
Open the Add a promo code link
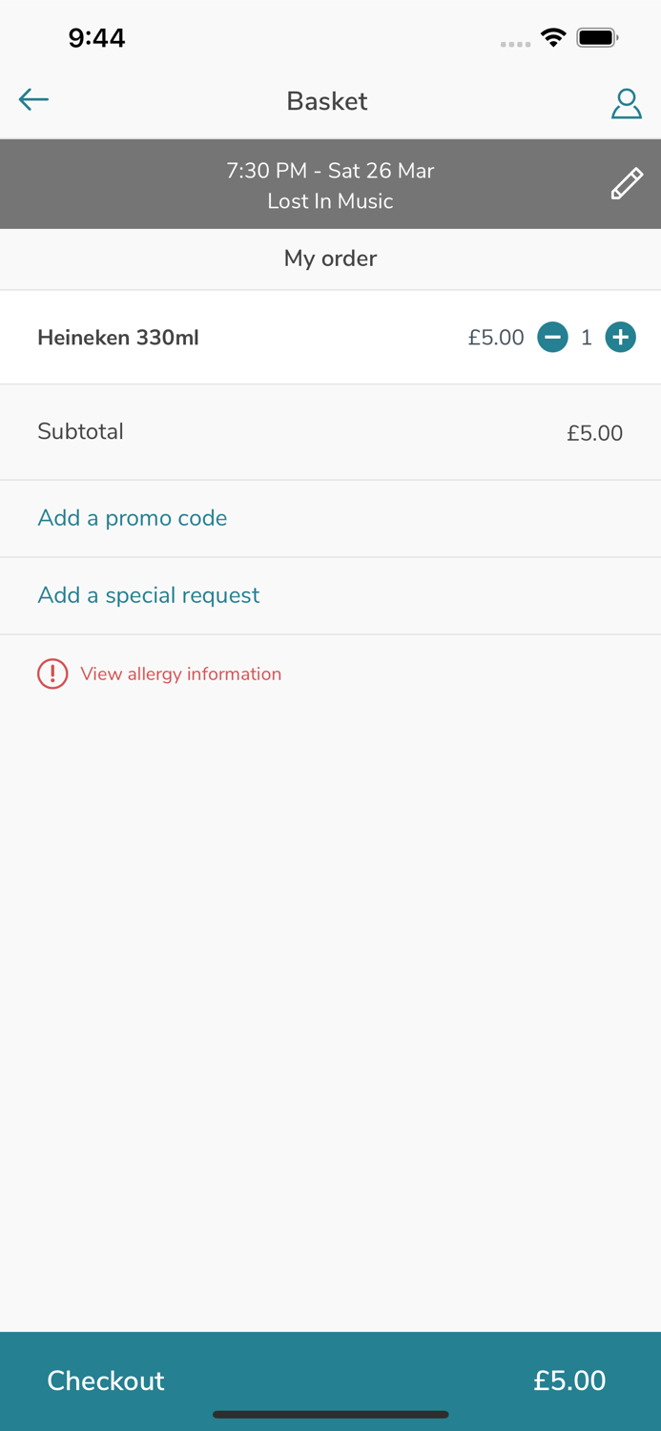coord(133,518)
